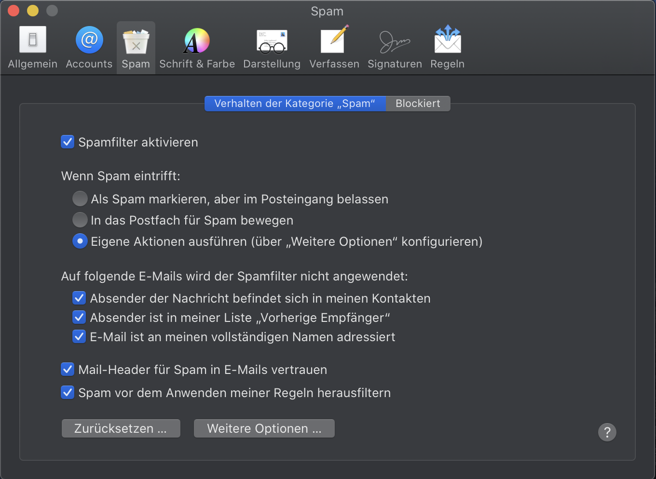This screenshot has height=479, width=656.
Task: Choose In das Postfach für Spam bewegen
Action: pos(80,220)
